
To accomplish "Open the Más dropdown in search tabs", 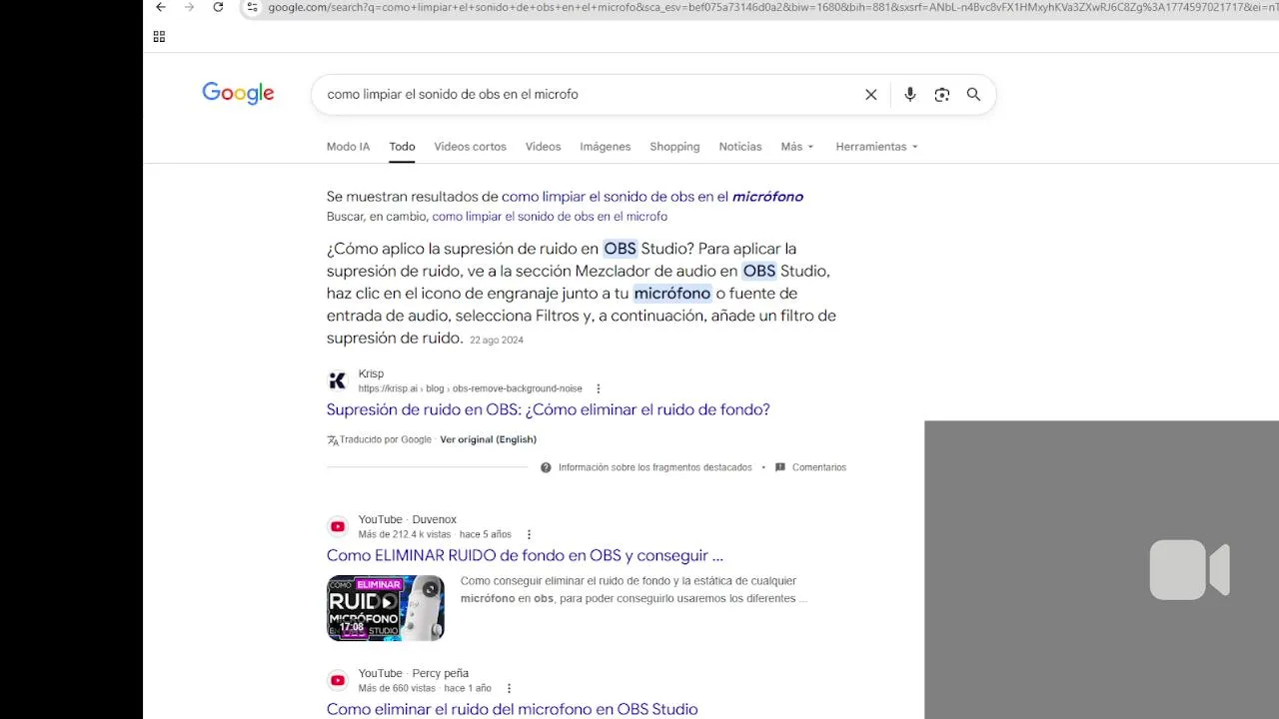I will [797, 147].
